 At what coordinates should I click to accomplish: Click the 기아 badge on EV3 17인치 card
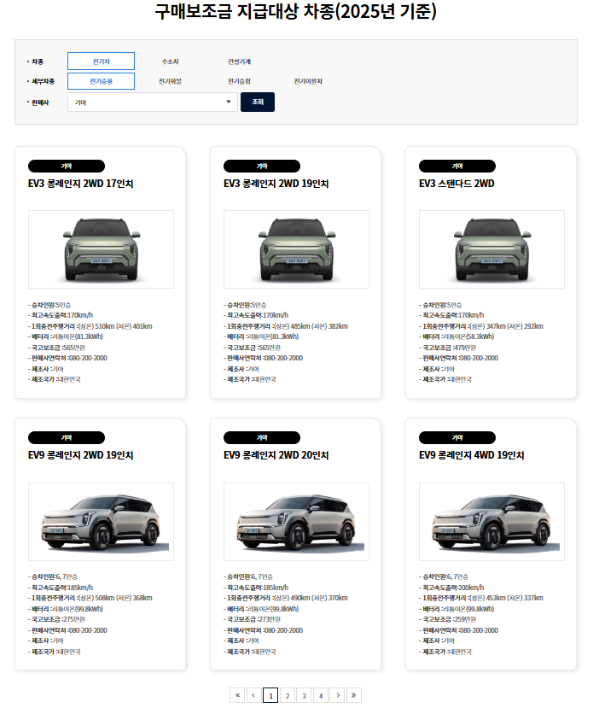tap(67, 167)
